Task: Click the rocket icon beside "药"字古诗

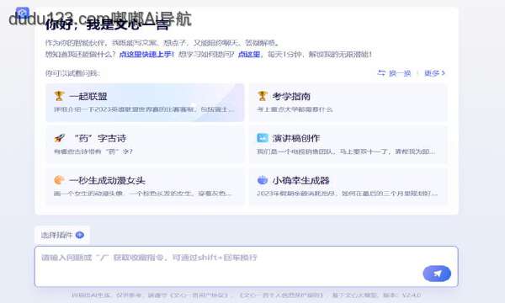Action: point(59,138)
